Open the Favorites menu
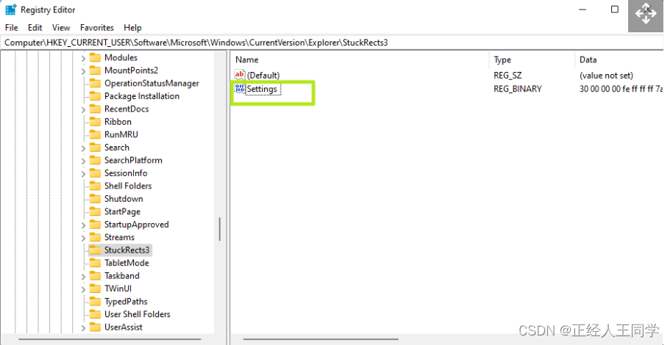 coord(97,28)
